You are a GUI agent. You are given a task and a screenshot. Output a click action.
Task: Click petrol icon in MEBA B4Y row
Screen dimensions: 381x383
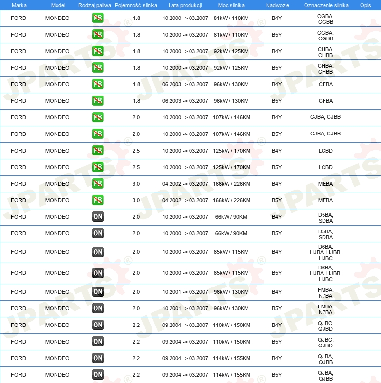[98, 184]
